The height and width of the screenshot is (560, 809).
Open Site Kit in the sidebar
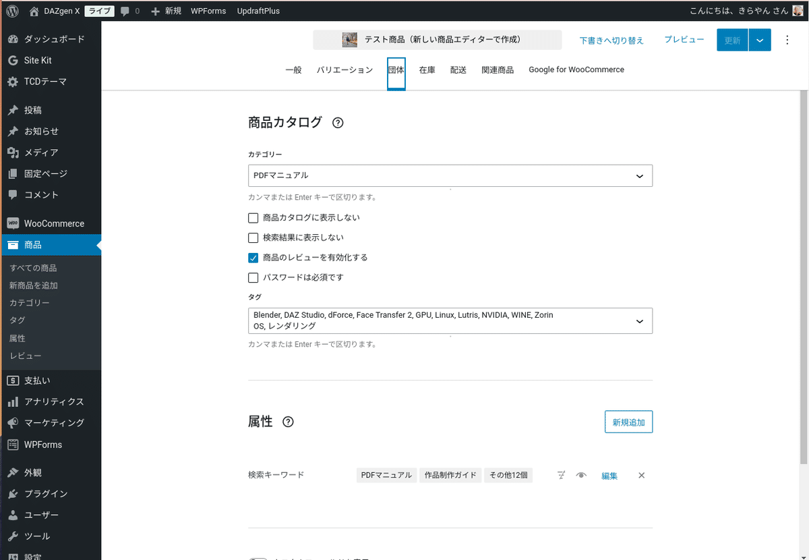(51, 60)
